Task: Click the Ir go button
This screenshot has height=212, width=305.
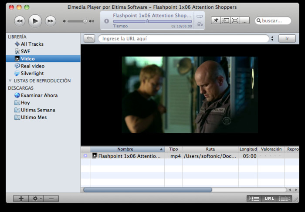Action: click(287, 38)
